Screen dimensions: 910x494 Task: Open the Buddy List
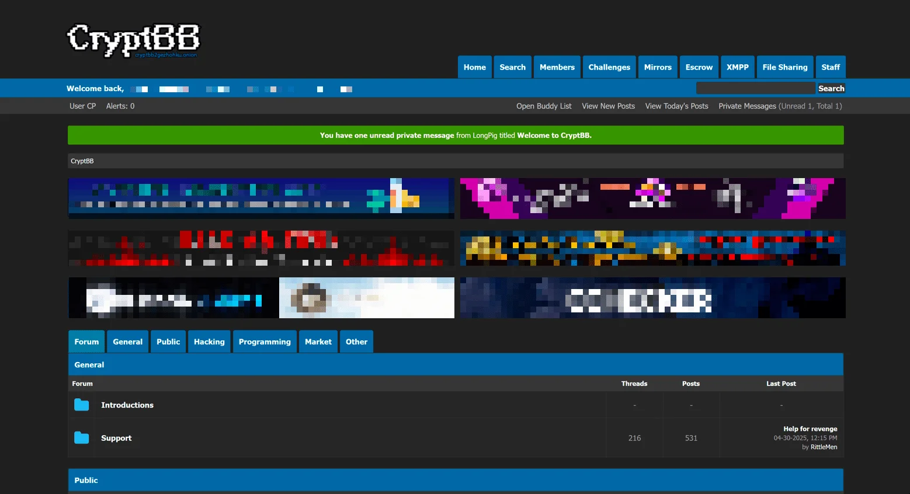pos(544,106)
